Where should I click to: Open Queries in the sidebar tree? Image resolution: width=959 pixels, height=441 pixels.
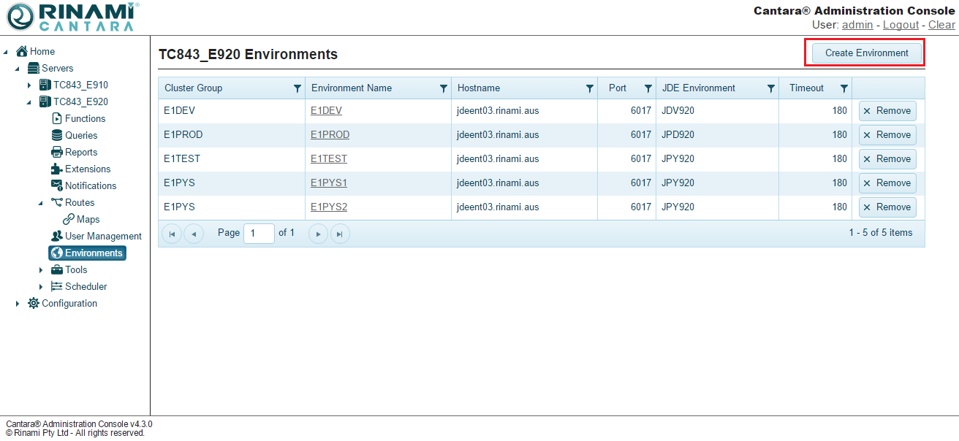[80, 135]
